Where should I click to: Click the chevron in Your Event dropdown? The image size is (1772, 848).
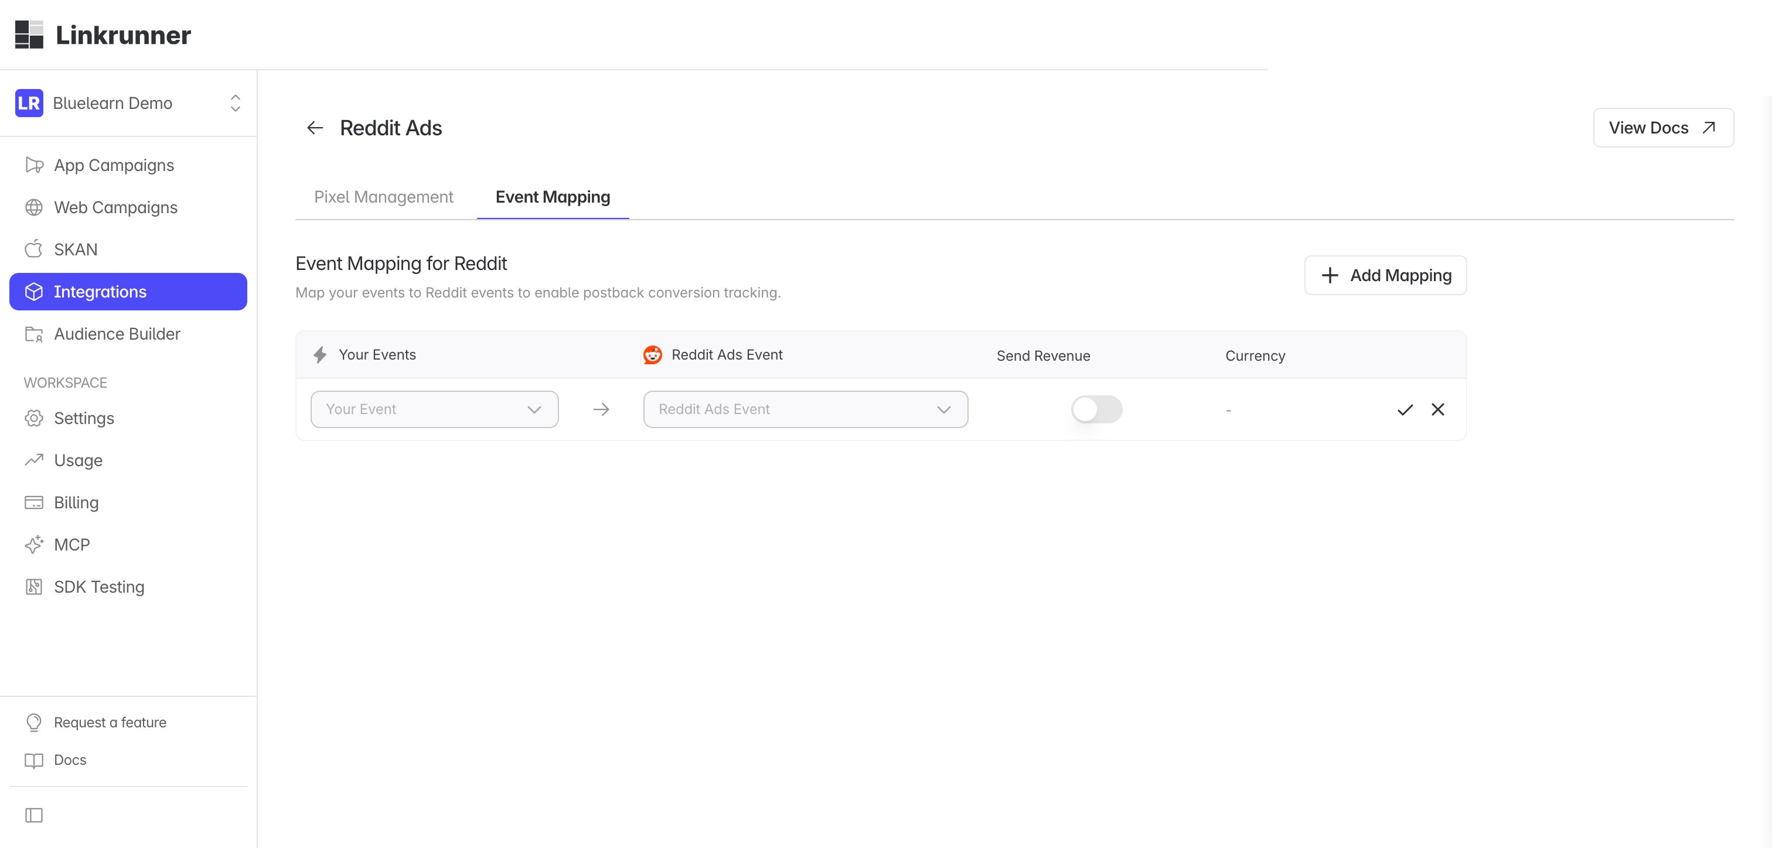point(534,410)
